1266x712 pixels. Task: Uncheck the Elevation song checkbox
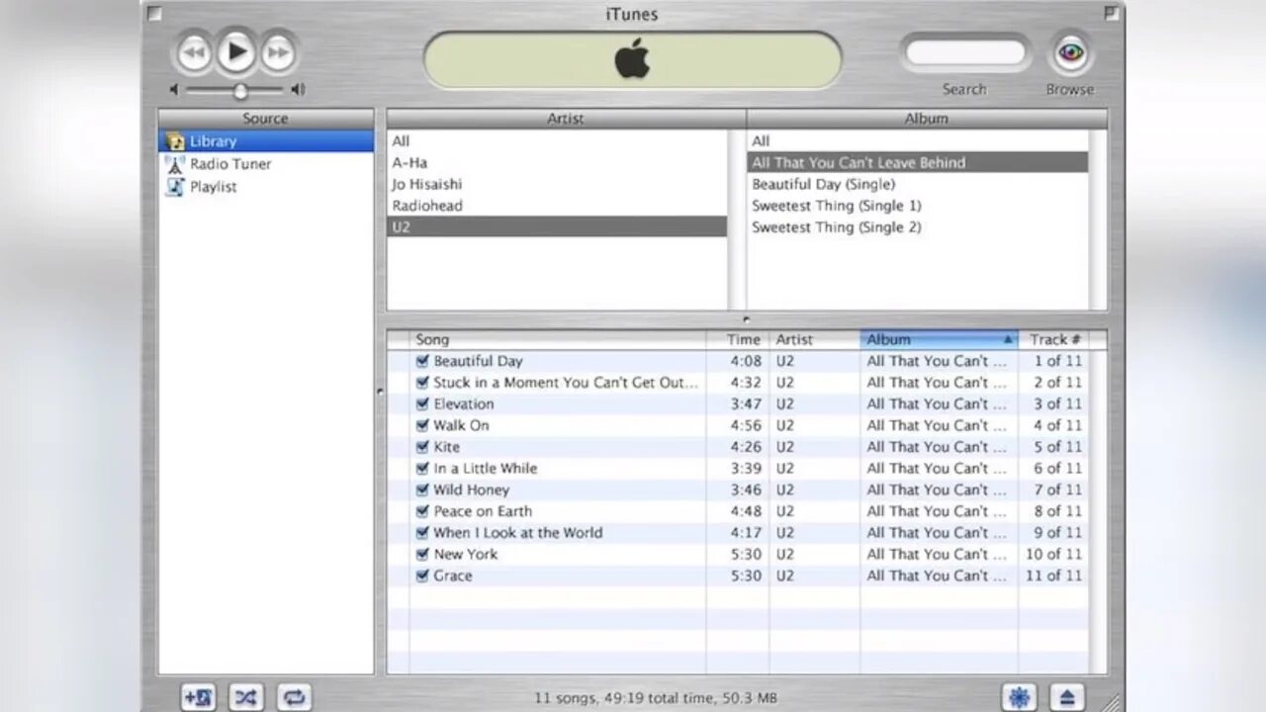422,403
